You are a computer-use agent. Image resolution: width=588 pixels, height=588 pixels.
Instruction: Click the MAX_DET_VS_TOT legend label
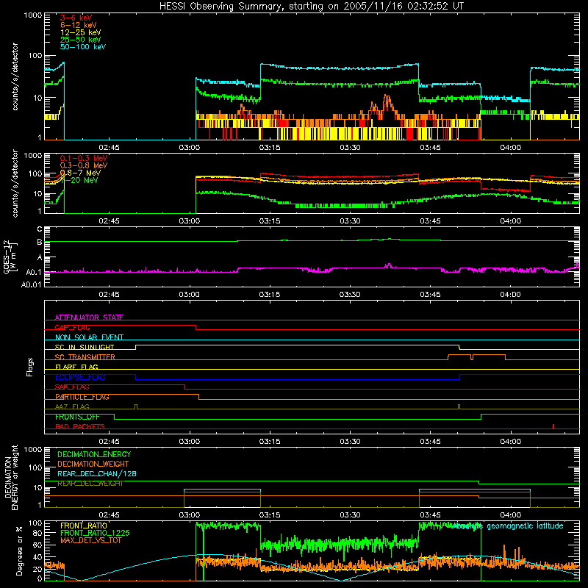click(90, 540)
